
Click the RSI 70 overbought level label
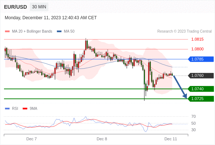tap(193, 116)
